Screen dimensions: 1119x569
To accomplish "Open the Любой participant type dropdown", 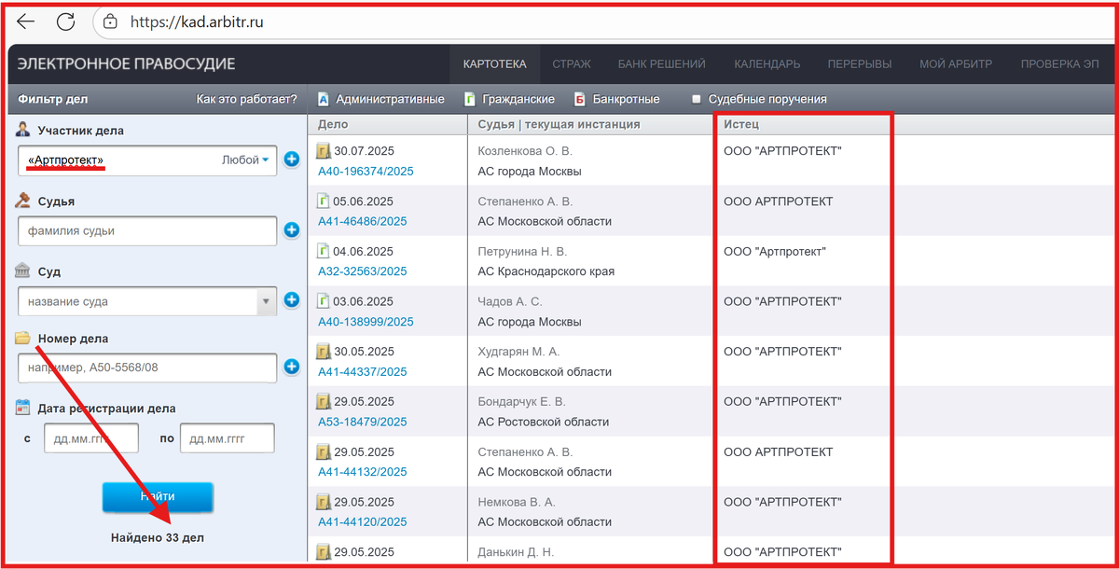I will (x=245, y=160).
